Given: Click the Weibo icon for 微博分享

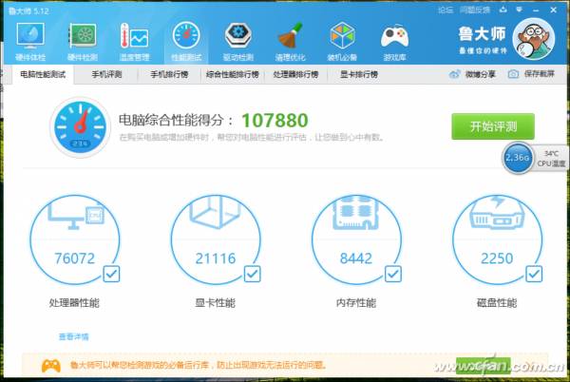Looking at the screenshot, I should [x=455, y=74].
